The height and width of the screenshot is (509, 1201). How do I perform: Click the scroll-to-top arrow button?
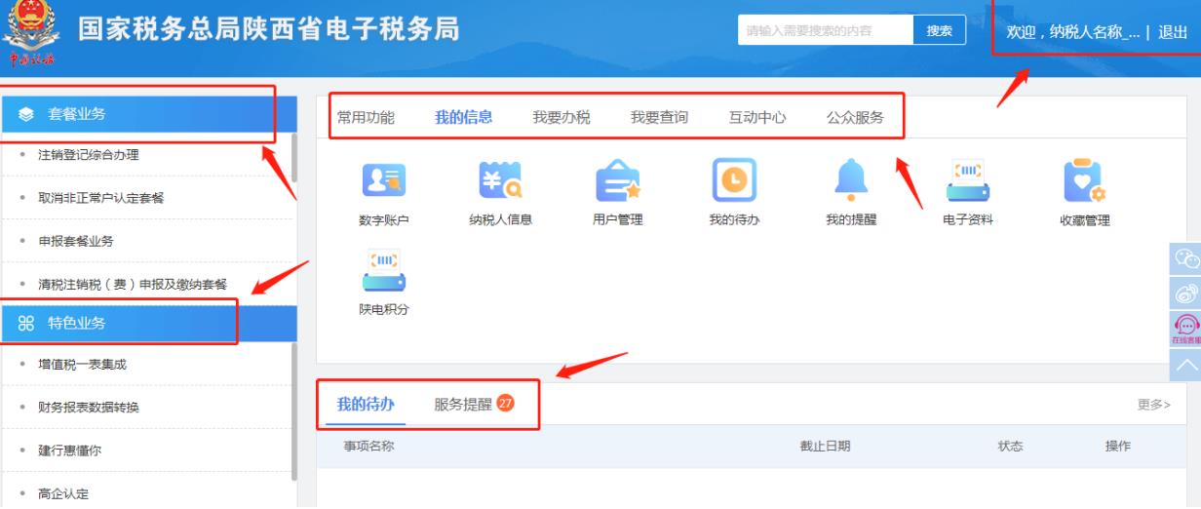tap(1185, 365)
